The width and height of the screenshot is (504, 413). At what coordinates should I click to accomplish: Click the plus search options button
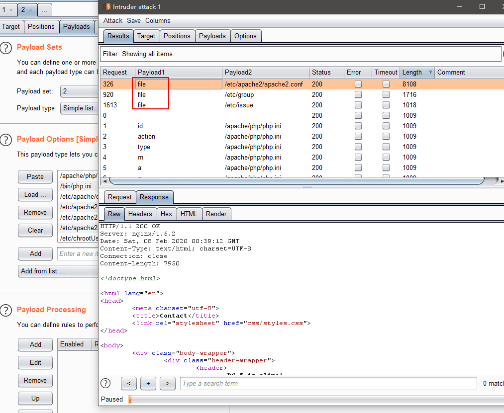(148, 383)
